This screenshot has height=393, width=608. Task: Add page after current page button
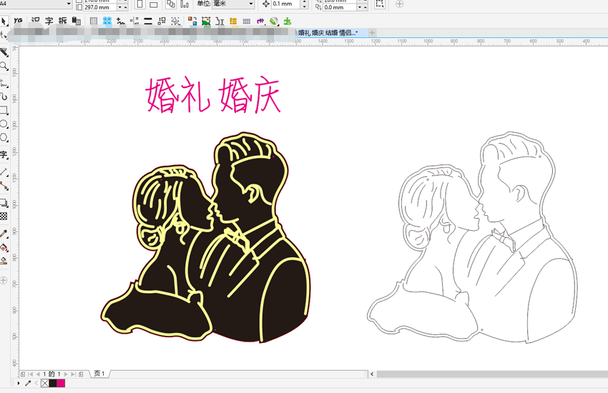[81, 374]
